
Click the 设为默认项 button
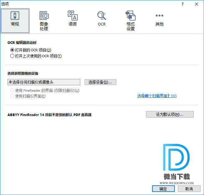(x=170, y=114)
